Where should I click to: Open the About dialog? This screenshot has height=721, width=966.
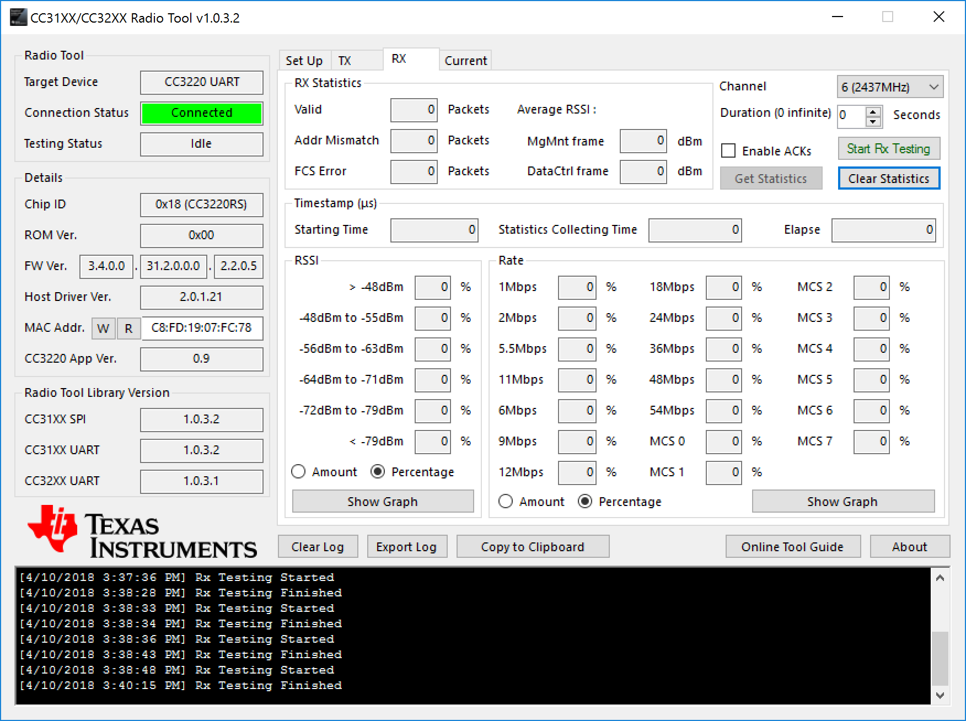(910, 547)
